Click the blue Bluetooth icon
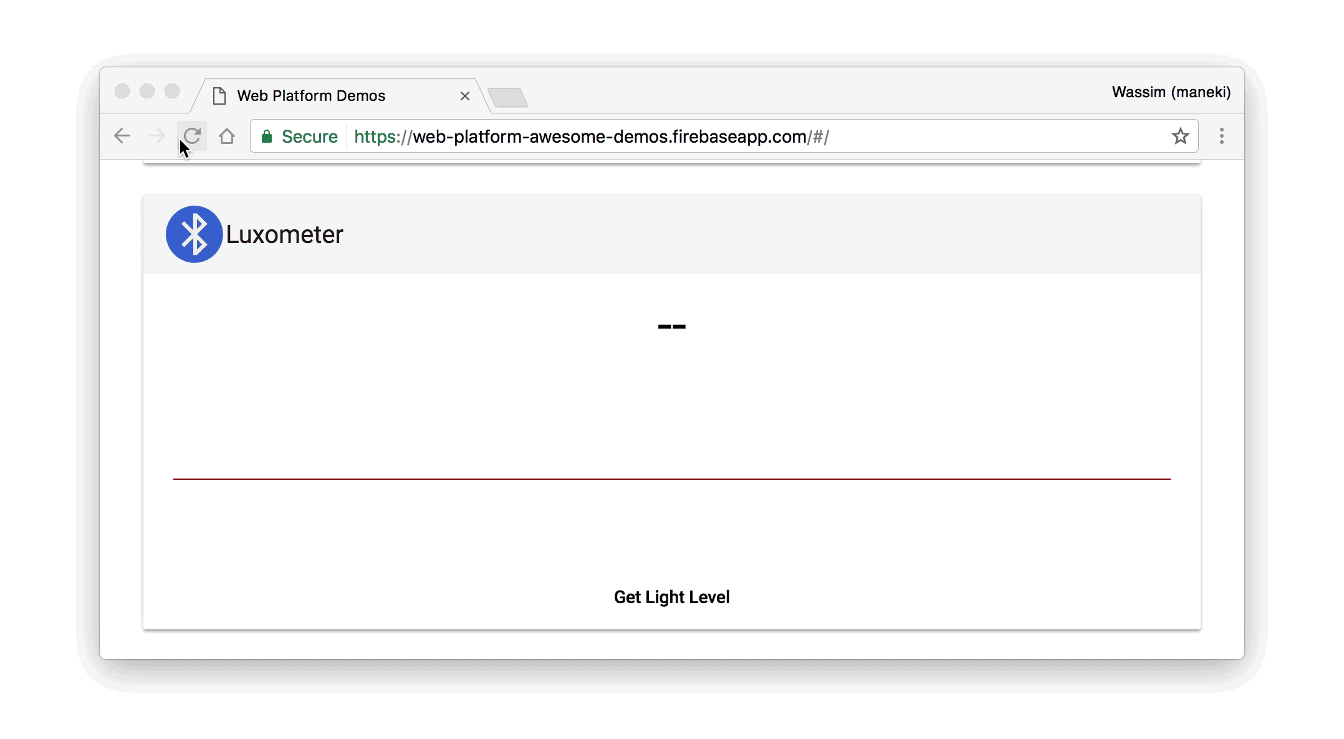The height and width of the screenshot is (739, 1344). [x=194, y=234]
